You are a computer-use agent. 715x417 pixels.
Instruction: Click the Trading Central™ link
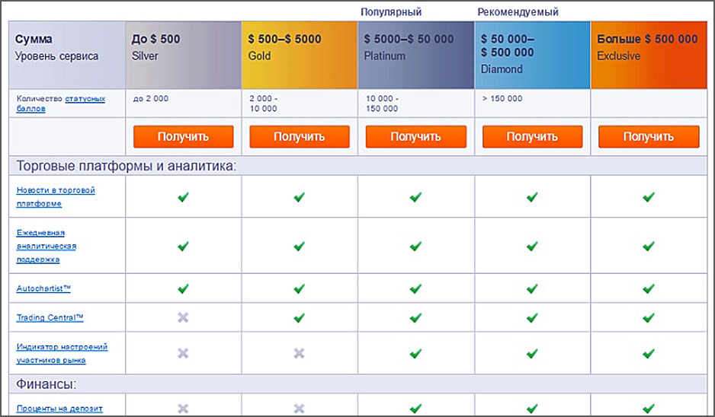pyautogui.click(x=50, y=317)
